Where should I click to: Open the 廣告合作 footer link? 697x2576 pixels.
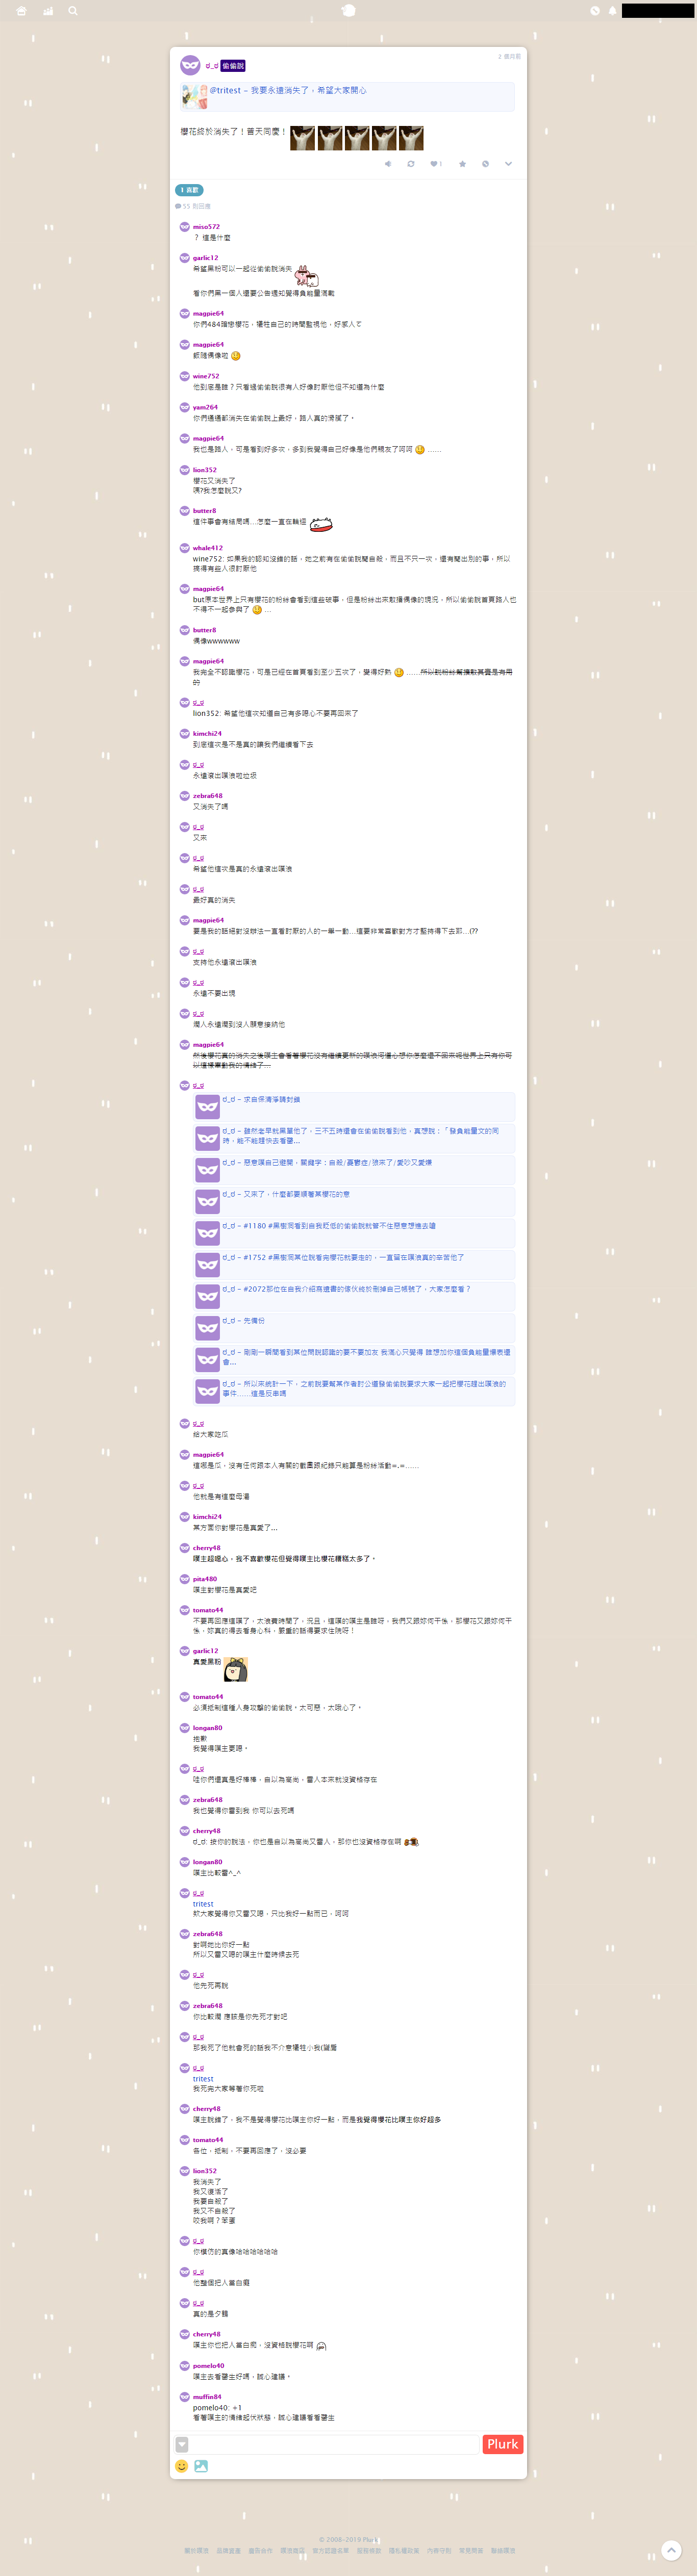tap(260, 2551)
